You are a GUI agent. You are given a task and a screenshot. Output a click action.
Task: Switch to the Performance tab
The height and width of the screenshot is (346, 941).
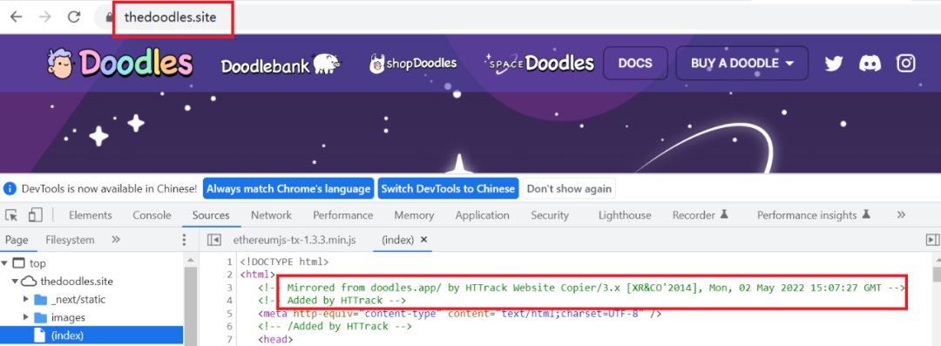(342, 215)
